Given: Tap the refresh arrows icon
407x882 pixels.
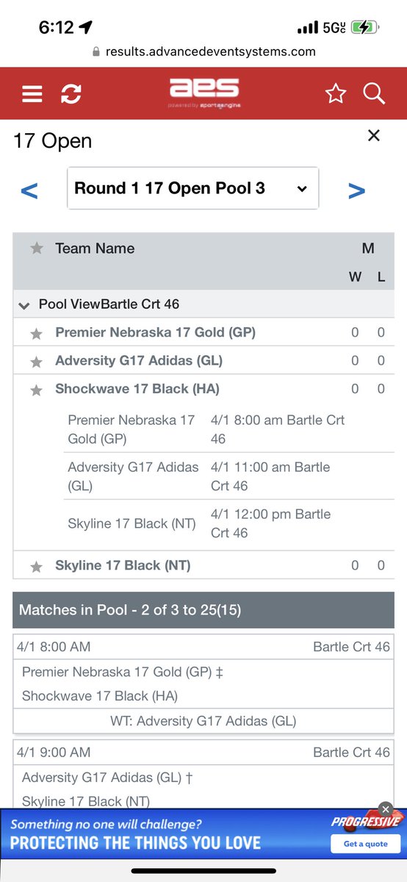Looking at the screenshot, I should click(71, 94).
